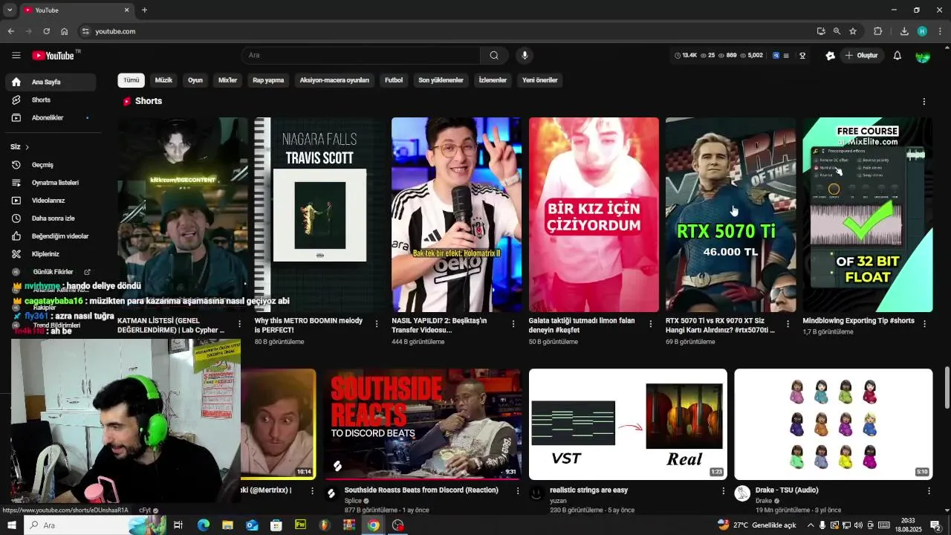Open Microsoft Edge from the taskbar
This screenshot has width=951, height=535.
click(x=203, y=525)
